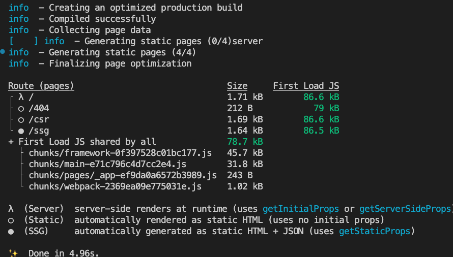Click chunks/framework-0f397528c01bc177.js filename
This screenshot has height=257, width=453.
coord(120,153)
